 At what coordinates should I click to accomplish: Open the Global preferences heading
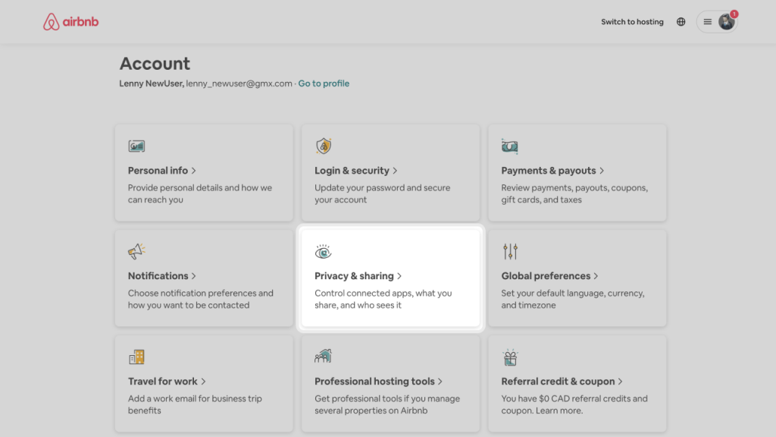pyautogui.click(x=546, y=276)
